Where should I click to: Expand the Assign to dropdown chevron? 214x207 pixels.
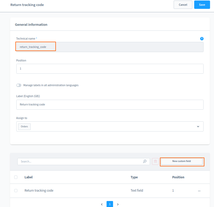[x=198, y=127]
